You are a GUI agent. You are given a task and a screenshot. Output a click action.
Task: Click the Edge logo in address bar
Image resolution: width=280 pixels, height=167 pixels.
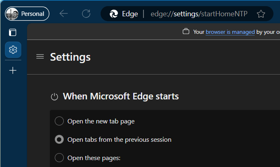point(114,14)
